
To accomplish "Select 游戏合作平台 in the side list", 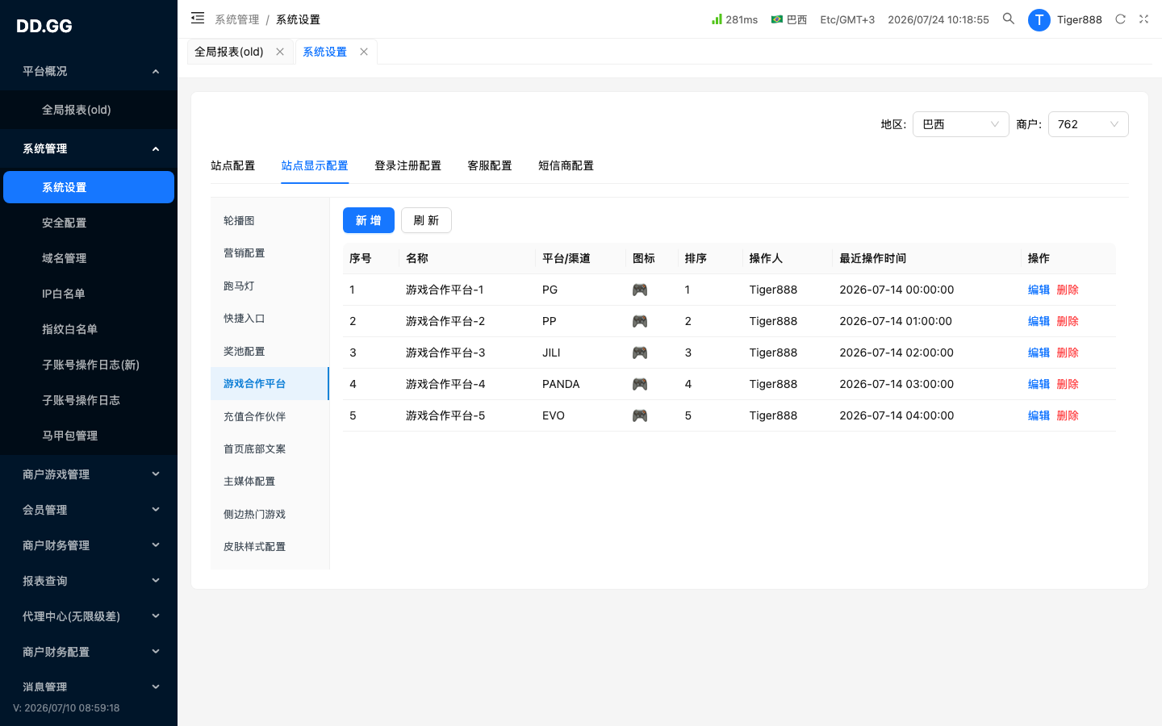I will tap(270, 383).
